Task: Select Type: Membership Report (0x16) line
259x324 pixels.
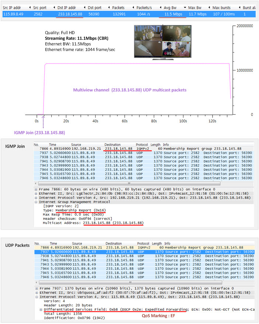Action: (x=75, y=210)
